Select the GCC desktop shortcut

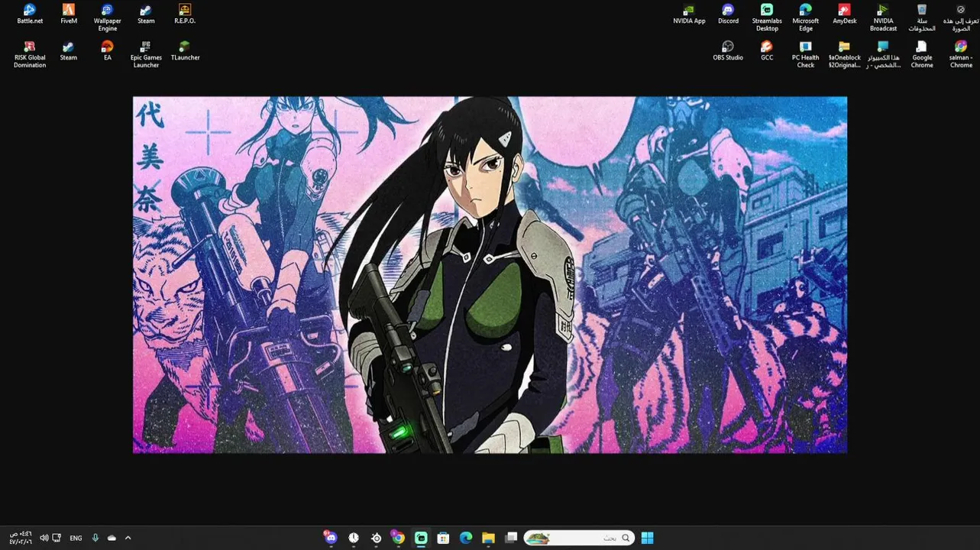click(767, 50)
